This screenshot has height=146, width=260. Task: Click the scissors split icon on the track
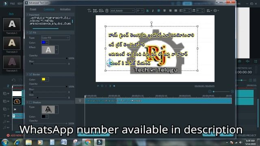click(15, 109)
